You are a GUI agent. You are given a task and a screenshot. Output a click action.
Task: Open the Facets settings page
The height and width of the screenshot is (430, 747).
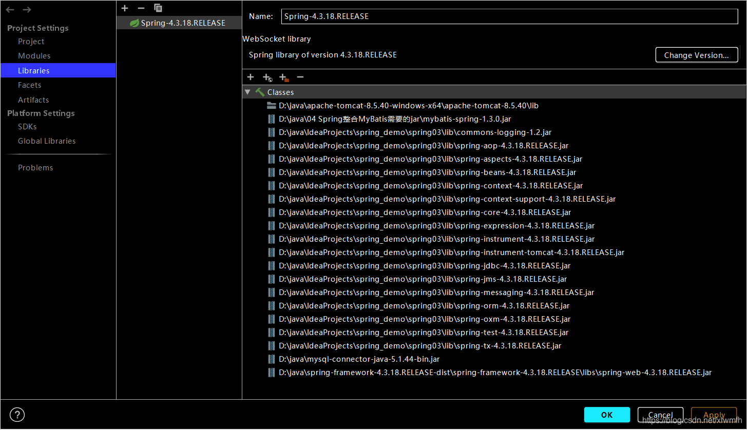click(x=30, y=85)
